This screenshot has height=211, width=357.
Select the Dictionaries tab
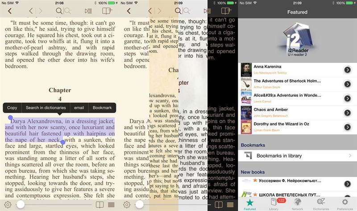[x=321, y=204]
